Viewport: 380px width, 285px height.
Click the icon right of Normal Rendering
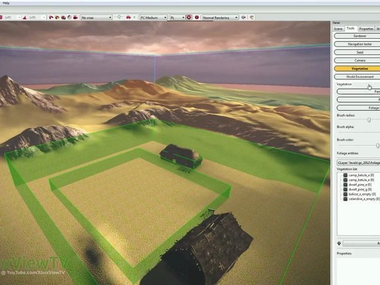pyautogui.click(x=244, y=17)
